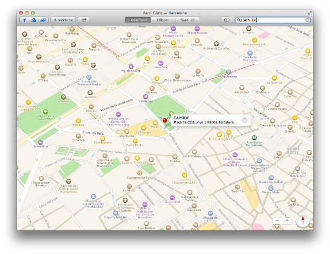The width and height of the screenshot is (330, 254).
Task: Click the Universitat station icon
Action: (x=40, y=142)
